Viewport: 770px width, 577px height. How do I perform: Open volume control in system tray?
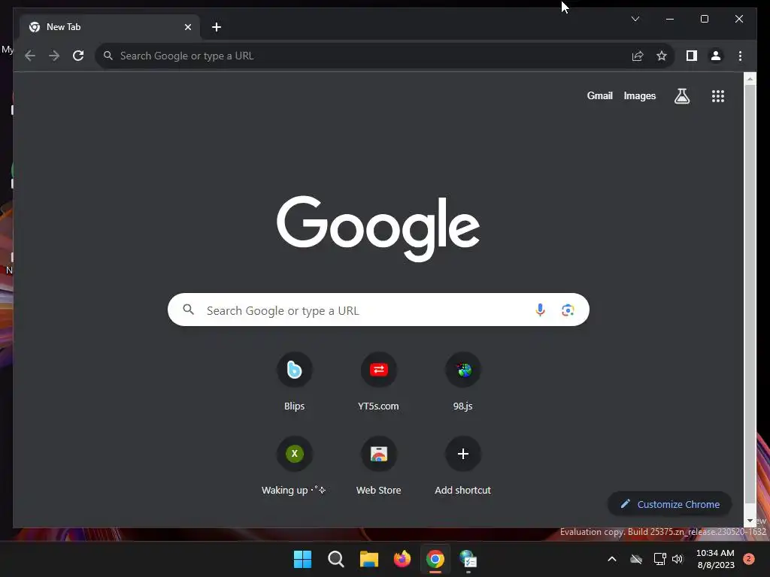(x=678, y=559)
